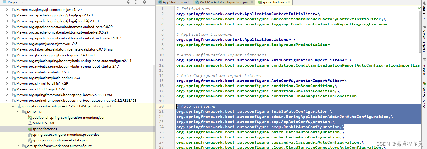Viewport: 427px width, 149px height.
Task: Select Maven slf4j-api:1.7.29 library
Action: 40,89
